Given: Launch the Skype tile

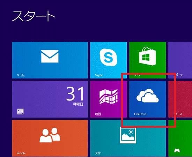Looking at the screenshot, I should pyautogui.click(x=108, y=60).
